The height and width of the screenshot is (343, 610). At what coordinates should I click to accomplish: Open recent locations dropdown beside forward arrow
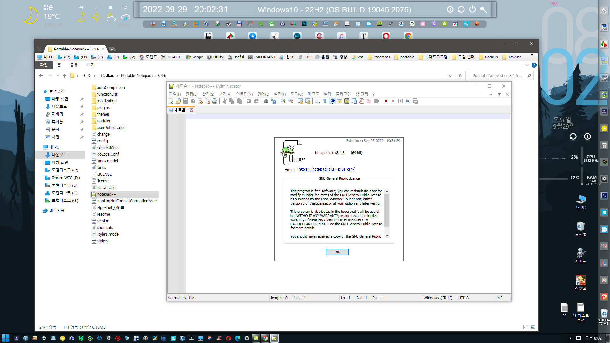[x=58, y=76]
